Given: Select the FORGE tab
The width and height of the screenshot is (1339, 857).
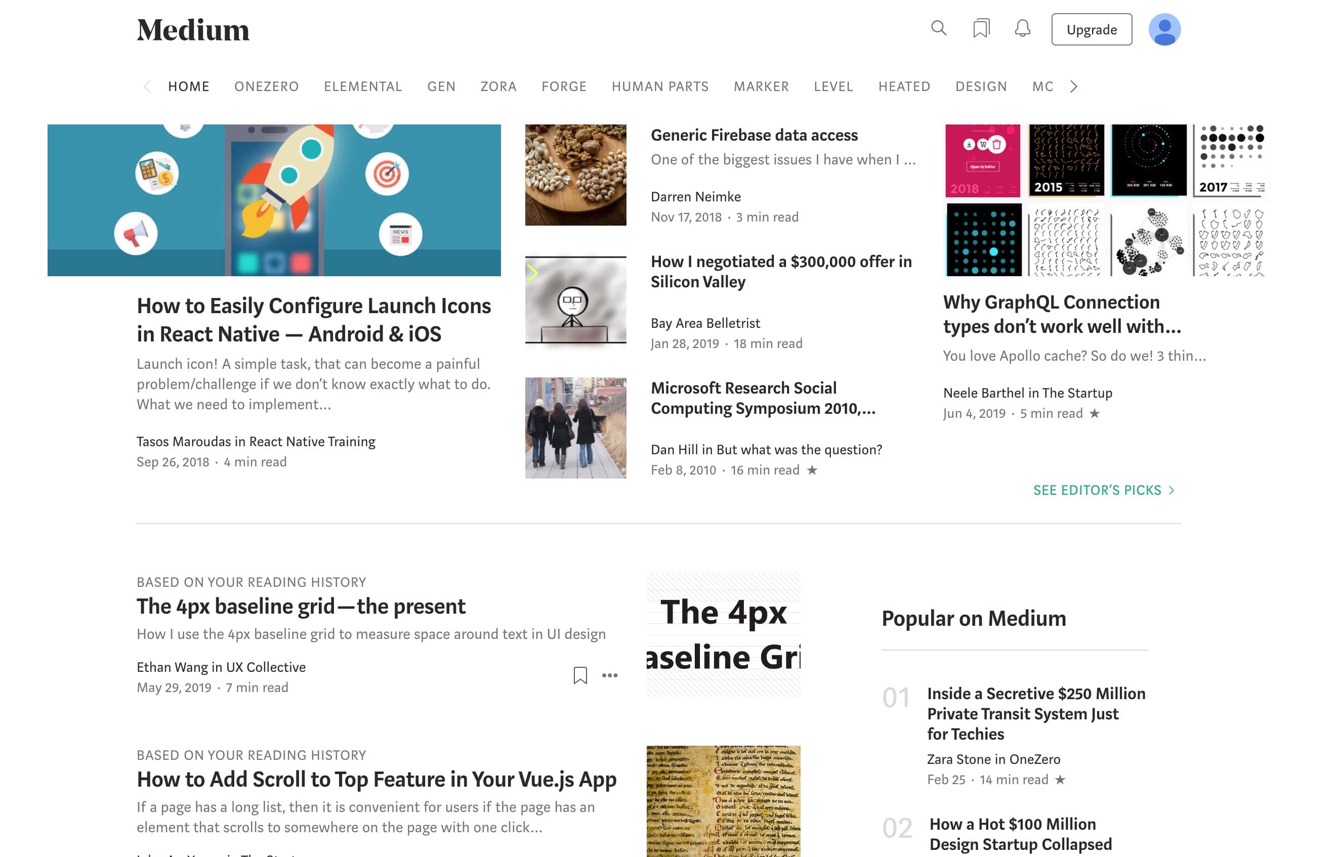Looking at the screenshot, I should click(564, 86).
